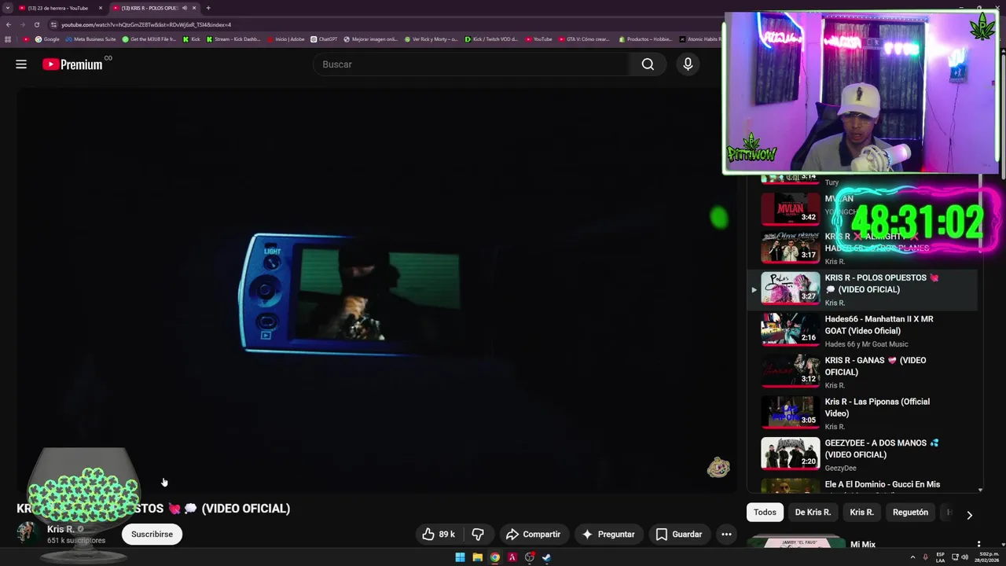Like the video with thumbs up
The height and width of the screenshot is (566, 1006).
click(439, 535)
